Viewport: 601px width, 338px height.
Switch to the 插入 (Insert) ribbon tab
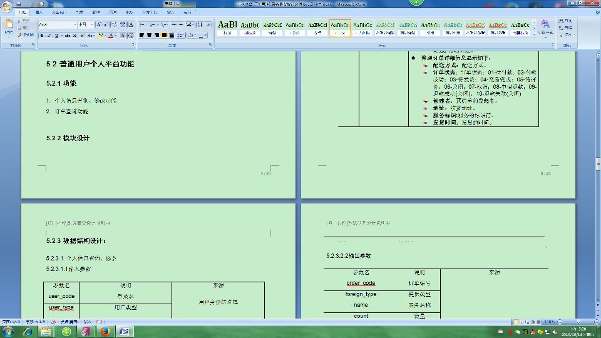[39, 12]
